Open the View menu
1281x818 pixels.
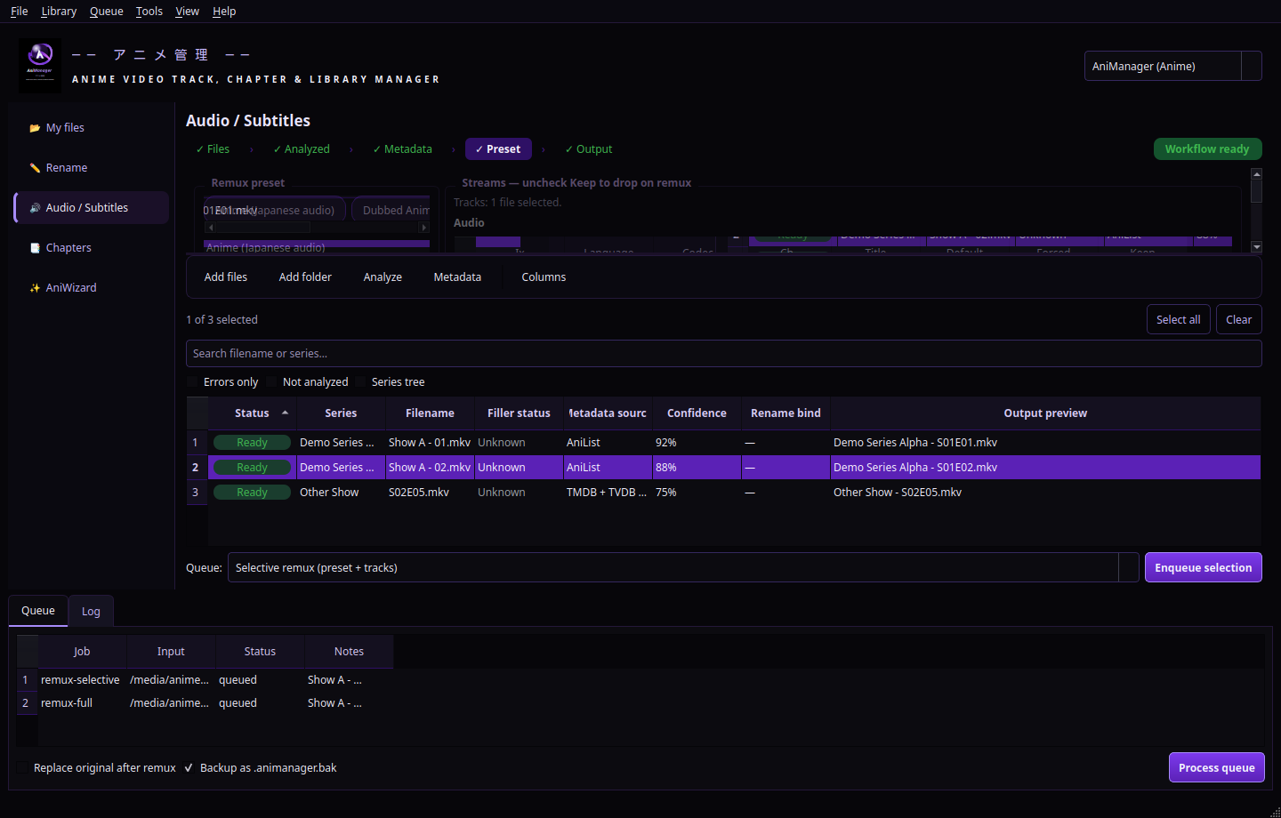point(188,12)
